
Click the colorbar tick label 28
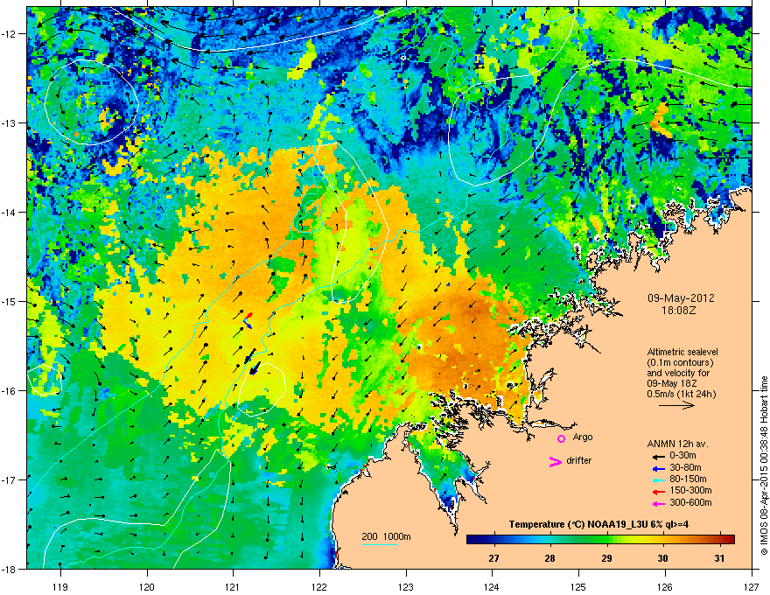click(550, 558)
